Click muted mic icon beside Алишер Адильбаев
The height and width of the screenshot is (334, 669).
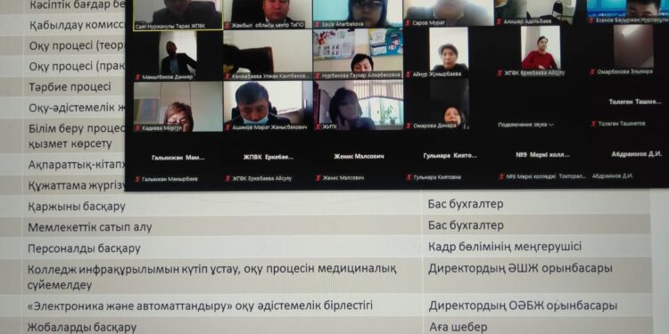coord(499,21)
